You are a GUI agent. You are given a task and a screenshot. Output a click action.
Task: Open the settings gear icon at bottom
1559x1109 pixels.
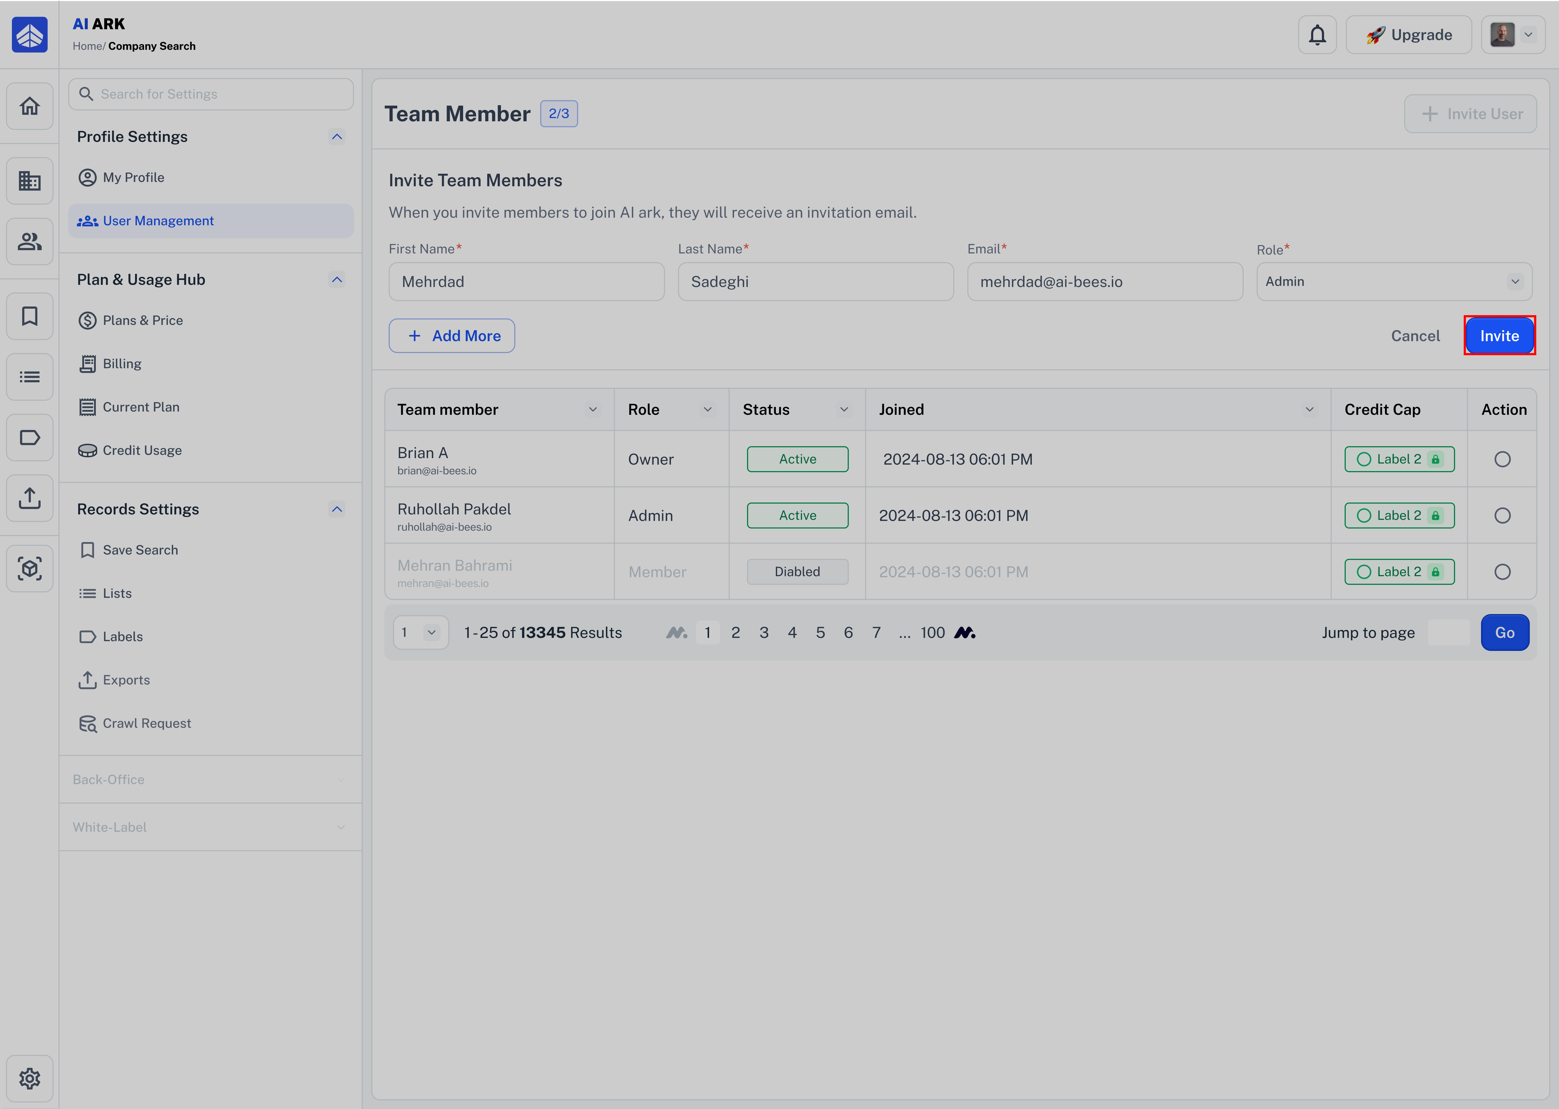pyautogui.click(x=29, y=1078)
